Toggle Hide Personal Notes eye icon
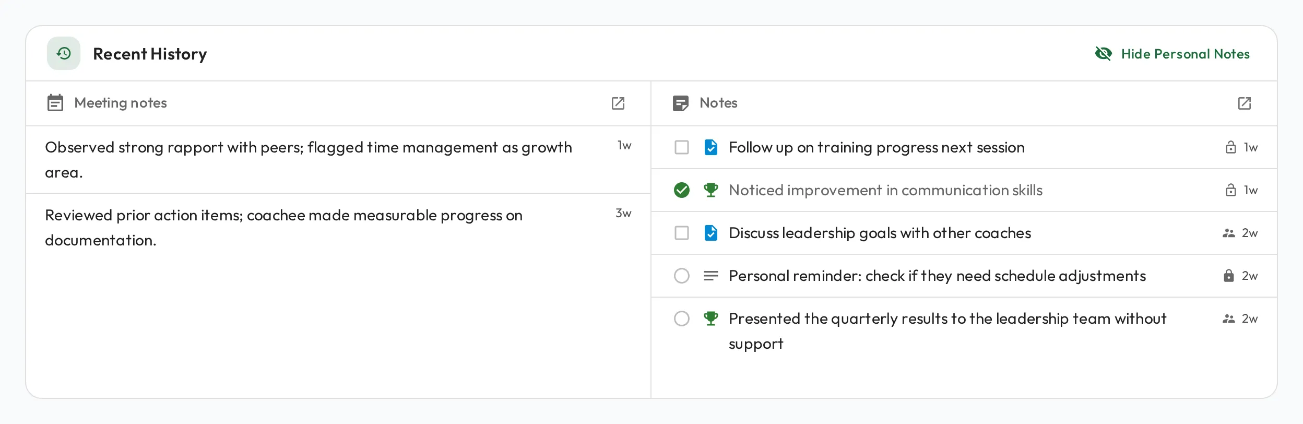 1103,54
